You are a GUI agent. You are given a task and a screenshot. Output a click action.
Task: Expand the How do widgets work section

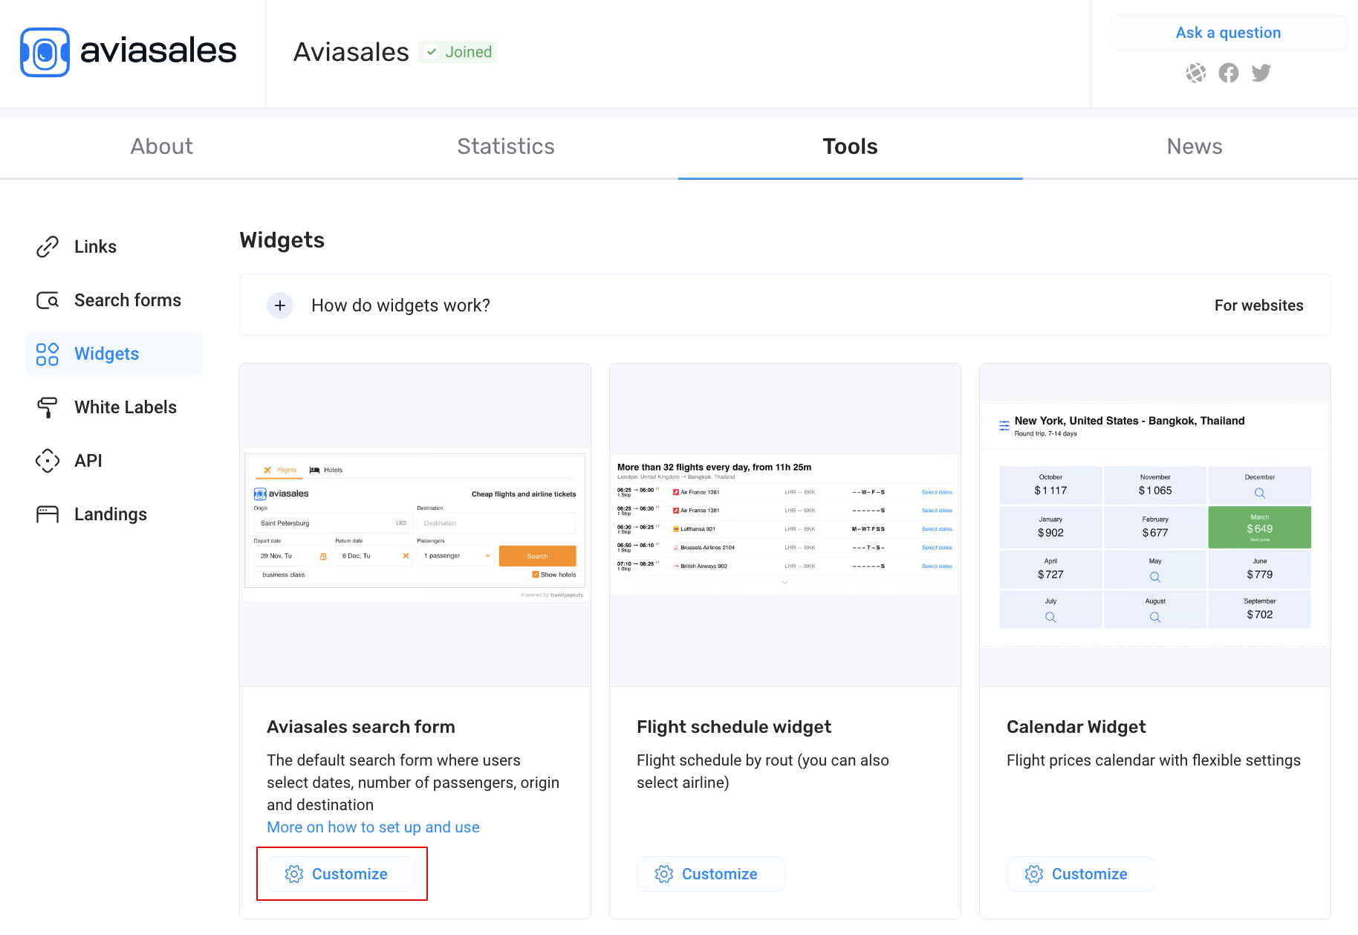click(x=280, y=305)
